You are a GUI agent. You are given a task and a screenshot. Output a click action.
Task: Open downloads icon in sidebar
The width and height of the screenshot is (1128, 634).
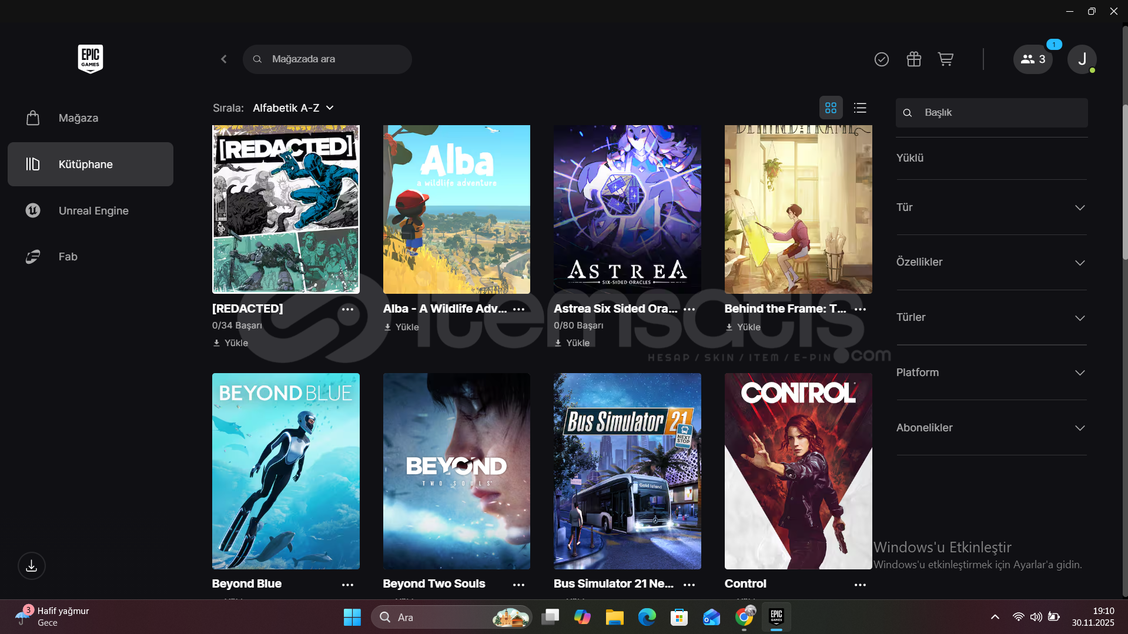point(32,566)
